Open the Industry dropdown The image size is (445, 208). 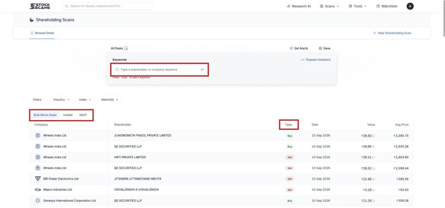coord(61,100)
